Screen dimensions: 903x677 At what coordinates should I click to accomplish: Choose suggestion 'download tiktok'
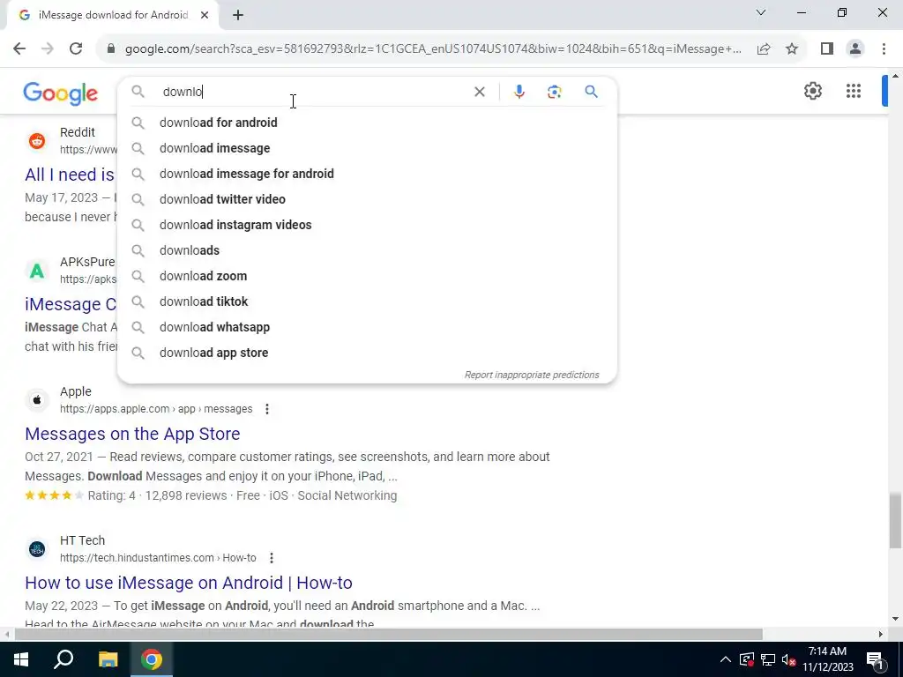[x=367, y=301]
